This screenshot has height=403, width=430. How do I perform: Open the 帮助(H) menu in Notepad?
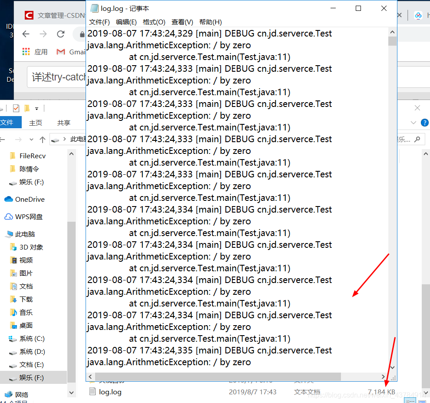pyautogui.click(x=211, y=22)
